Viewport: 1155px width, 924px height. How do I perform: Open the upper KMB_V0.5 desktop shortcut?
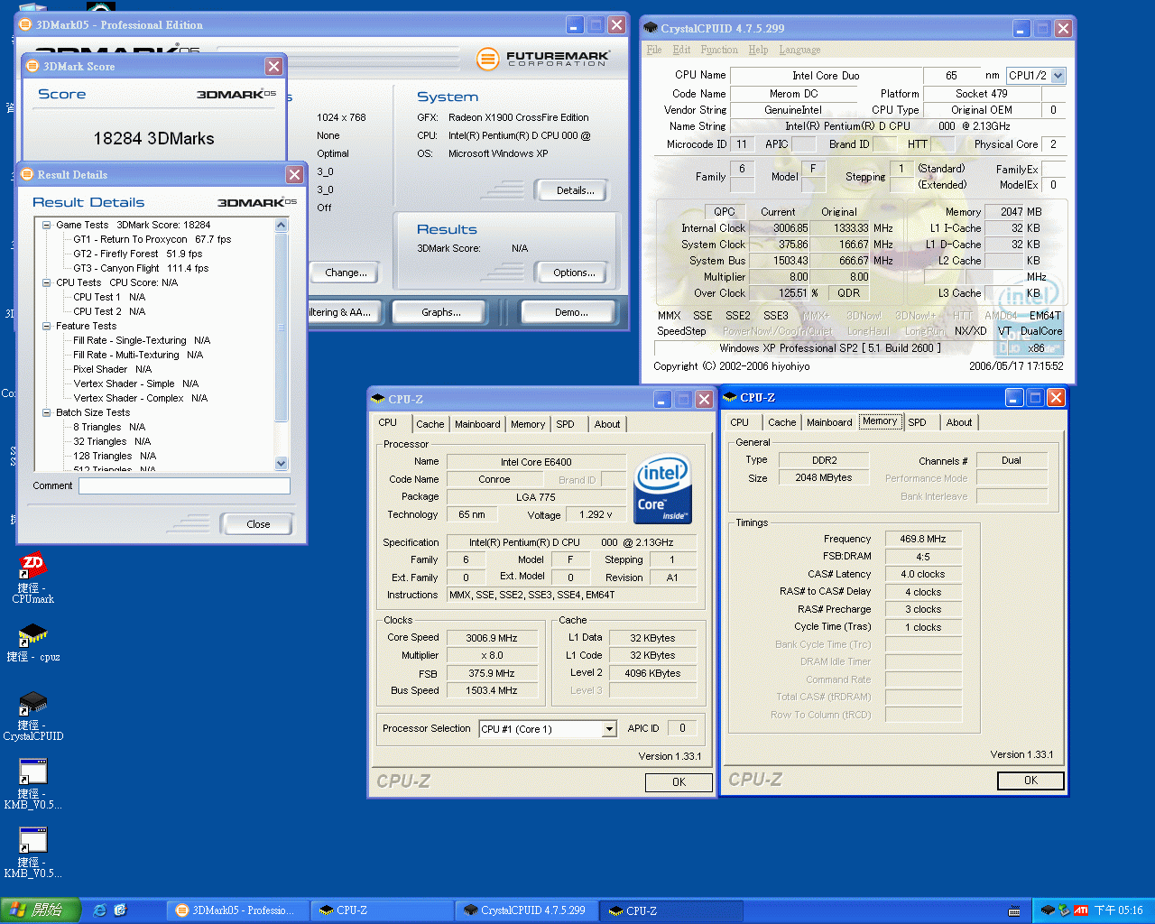32,773
